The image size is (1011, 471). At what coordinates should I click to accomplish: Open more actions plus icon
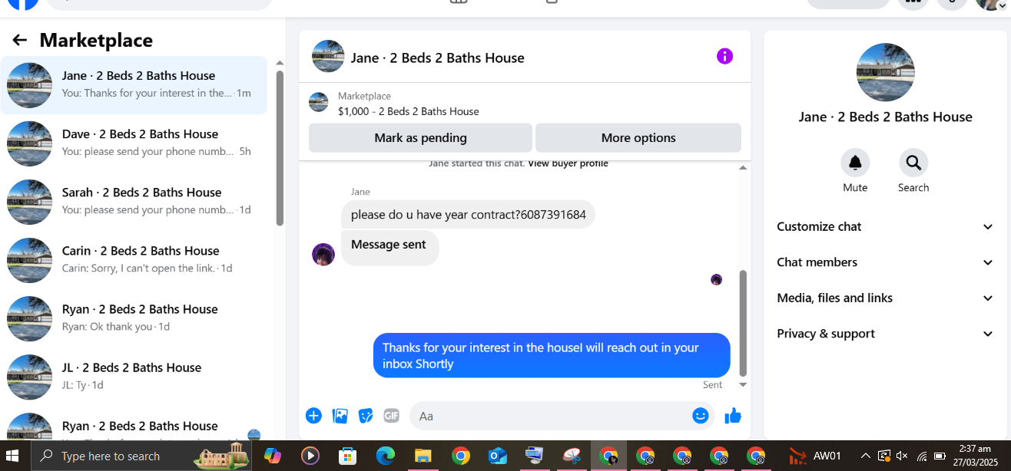coord(313,416)
